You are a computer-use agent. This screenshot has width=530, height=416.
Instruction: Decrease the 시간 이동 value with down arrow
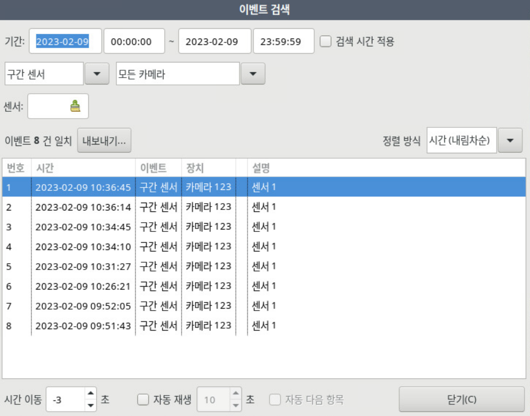(90, 405)
